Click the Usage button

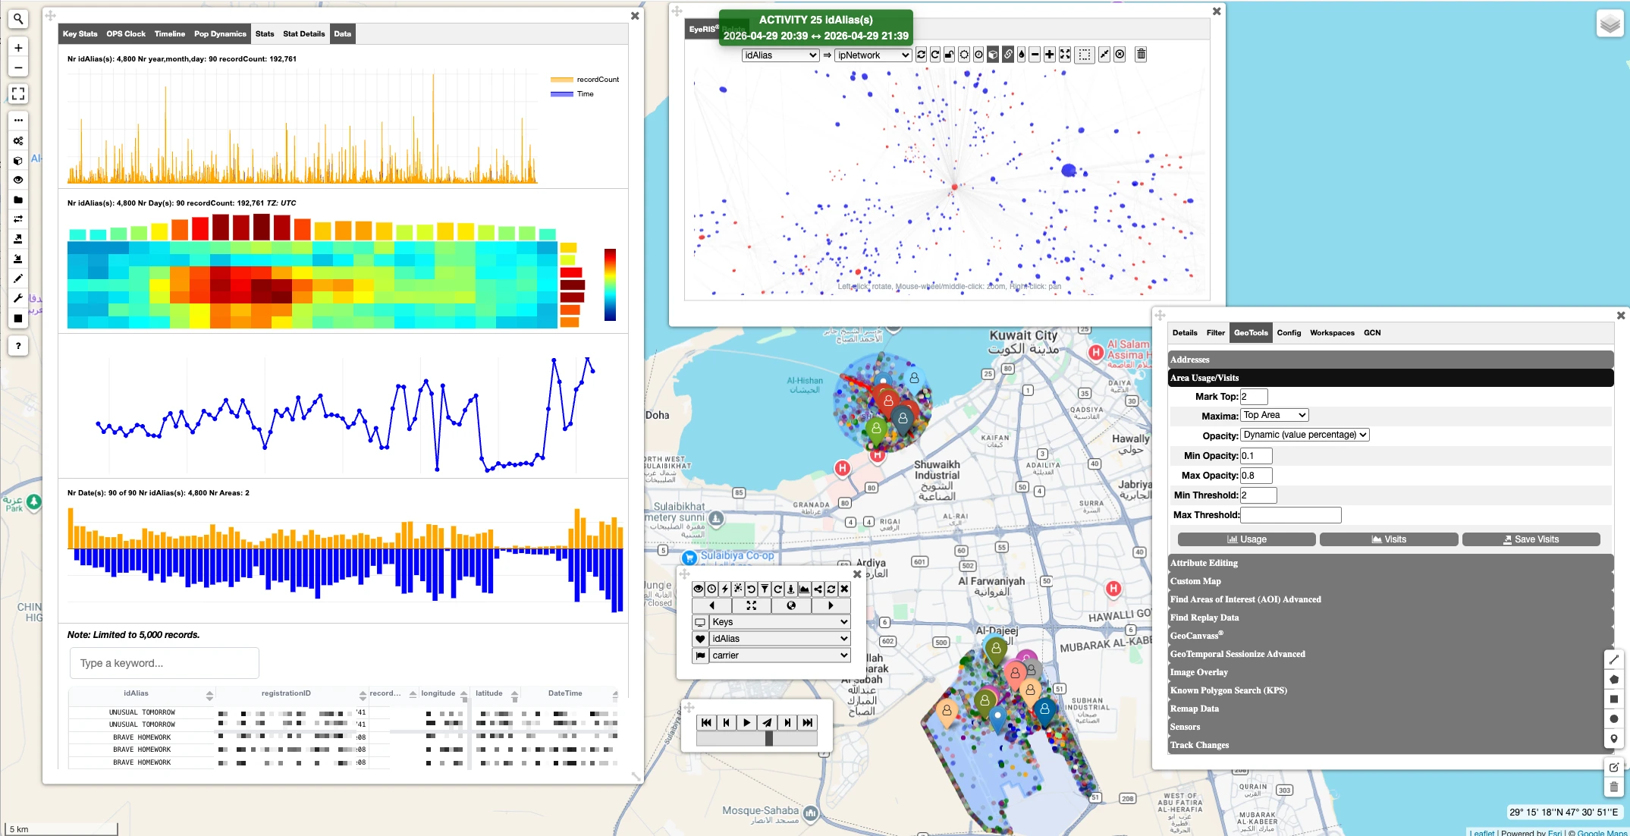[x=1247, y=539]
